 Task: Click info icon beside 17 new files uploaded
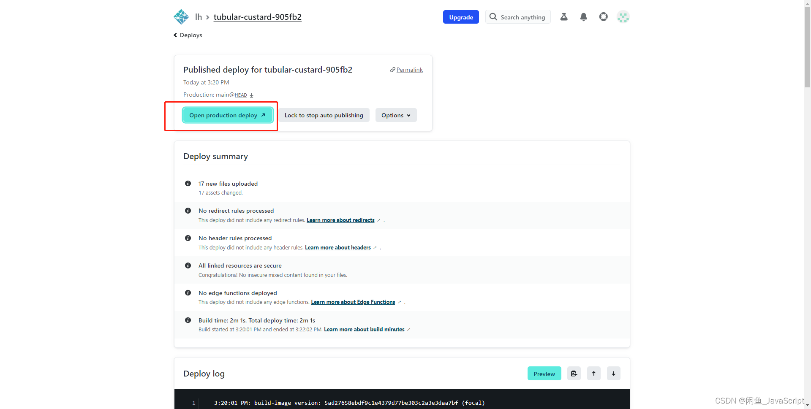pyautogui.click(x=188, y=184)
